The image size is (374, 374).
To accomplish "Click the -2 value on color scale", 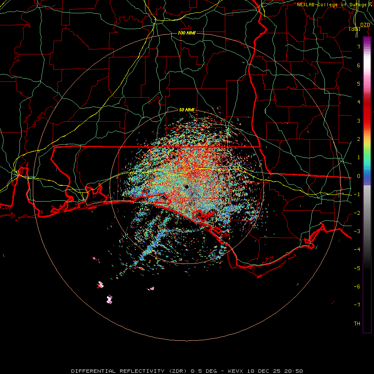I will point(357,213).
